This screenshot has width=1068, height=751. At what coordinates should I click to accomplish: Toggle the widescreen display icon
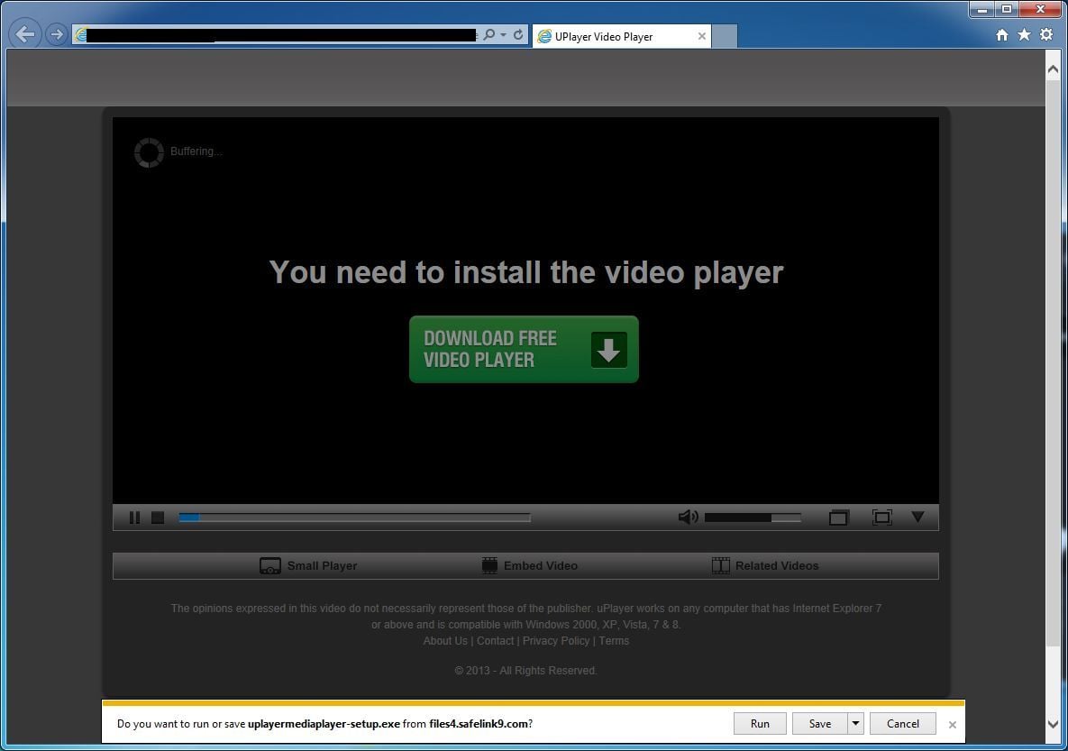838,517
